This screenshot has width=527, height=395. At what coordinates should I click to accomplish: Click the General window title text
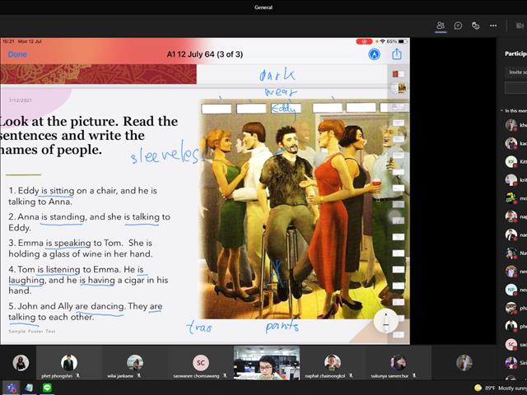pyautogui.click(x=263, y=7)
